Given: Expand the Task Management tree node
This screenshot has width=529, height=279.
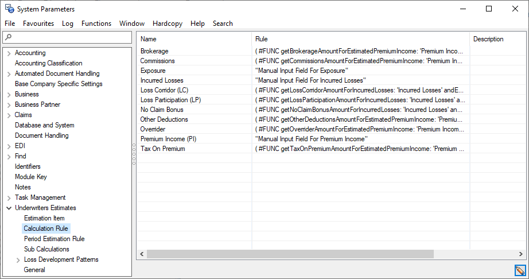Looking at the screenshot, I should [9, 197].
